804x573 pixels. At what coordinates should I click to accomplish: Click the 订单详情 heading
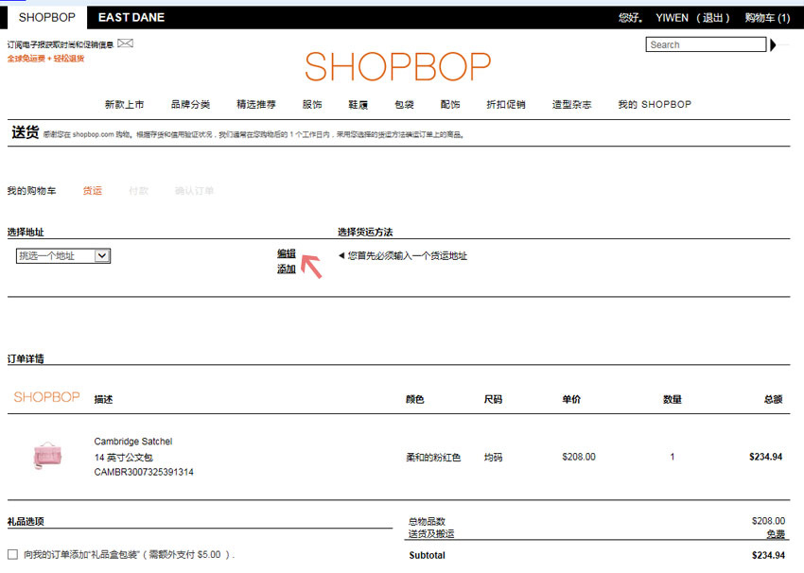click(26, 358)
